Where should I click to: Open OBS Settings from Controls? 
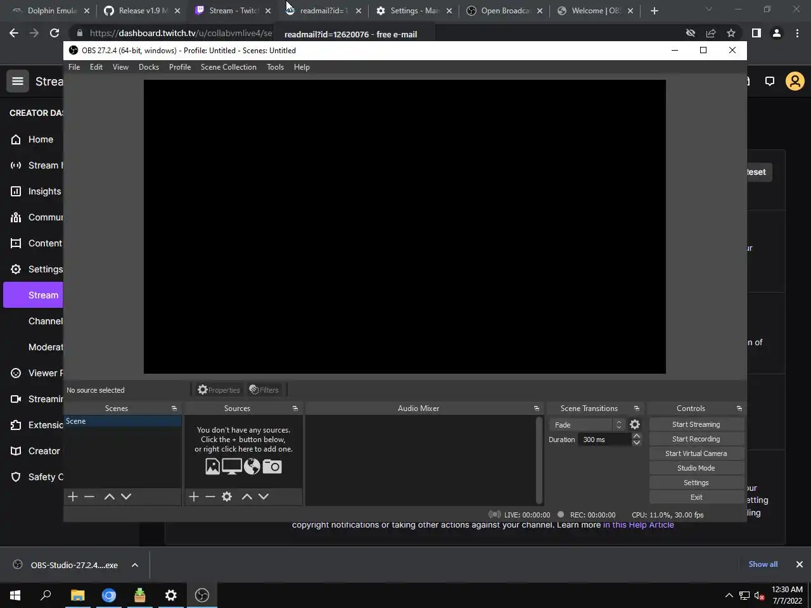tap(696, 483)
